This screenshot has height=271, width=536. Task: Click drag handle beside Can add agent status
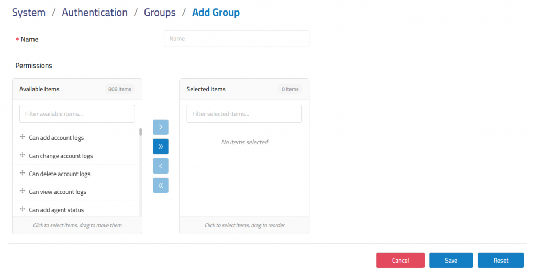click(x=23, y=209)
